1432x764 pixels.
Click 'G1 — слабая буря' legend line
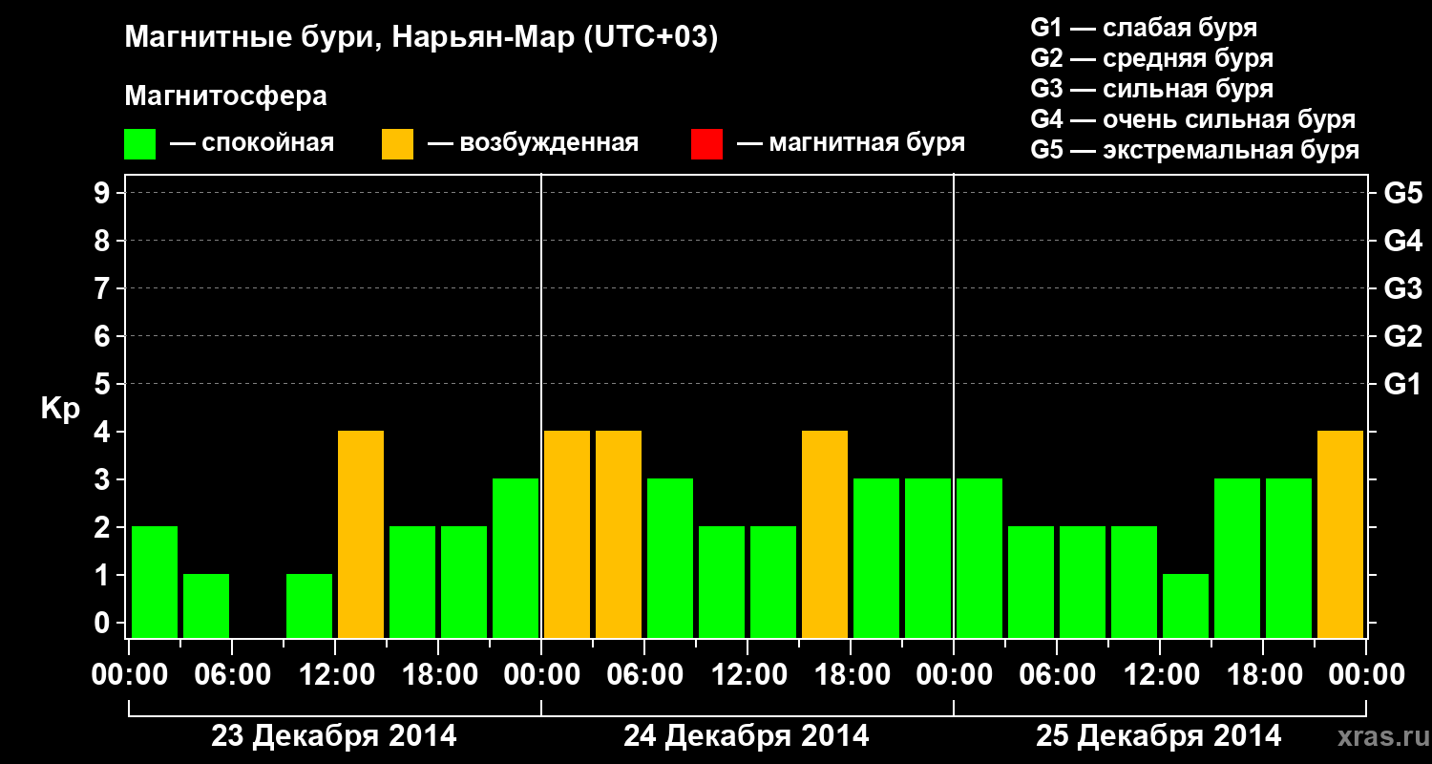click(x=1144, y=28)
